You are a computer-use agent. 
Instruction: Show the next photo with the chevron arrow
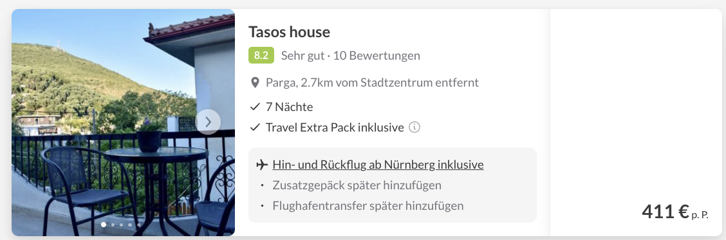coord(208,122)
